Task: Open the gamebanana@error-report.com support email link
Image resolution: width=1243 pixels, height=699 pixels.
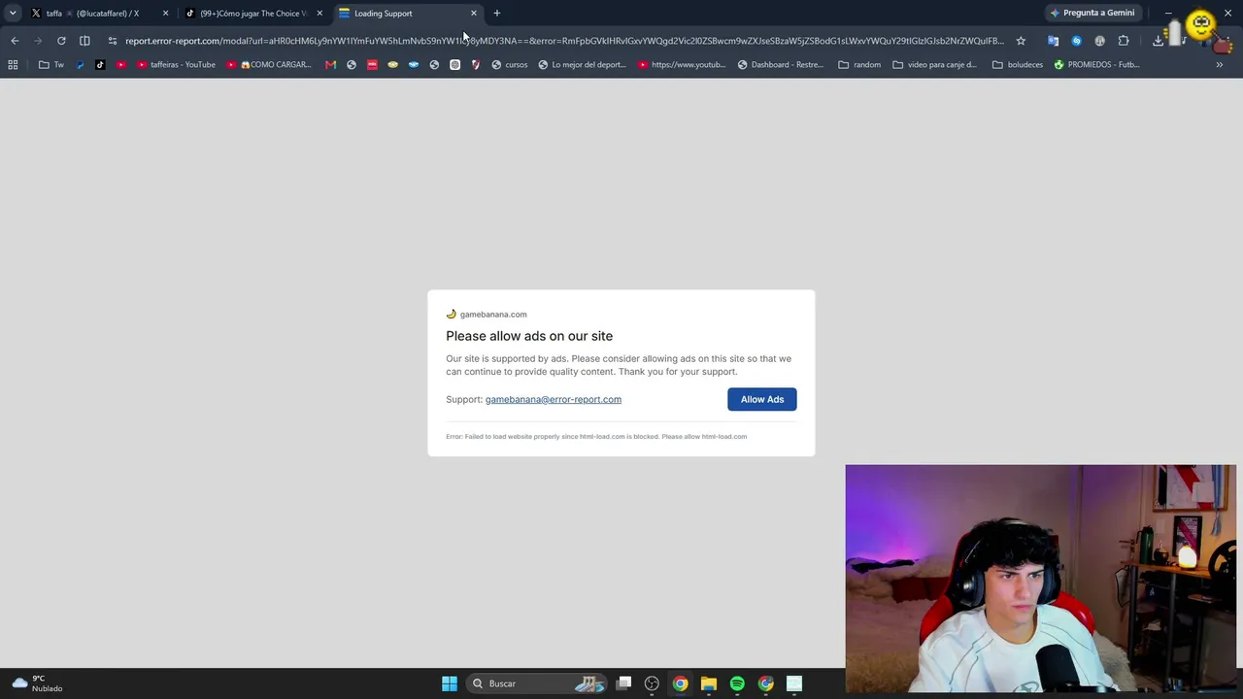Action: (x=554, y=399)
